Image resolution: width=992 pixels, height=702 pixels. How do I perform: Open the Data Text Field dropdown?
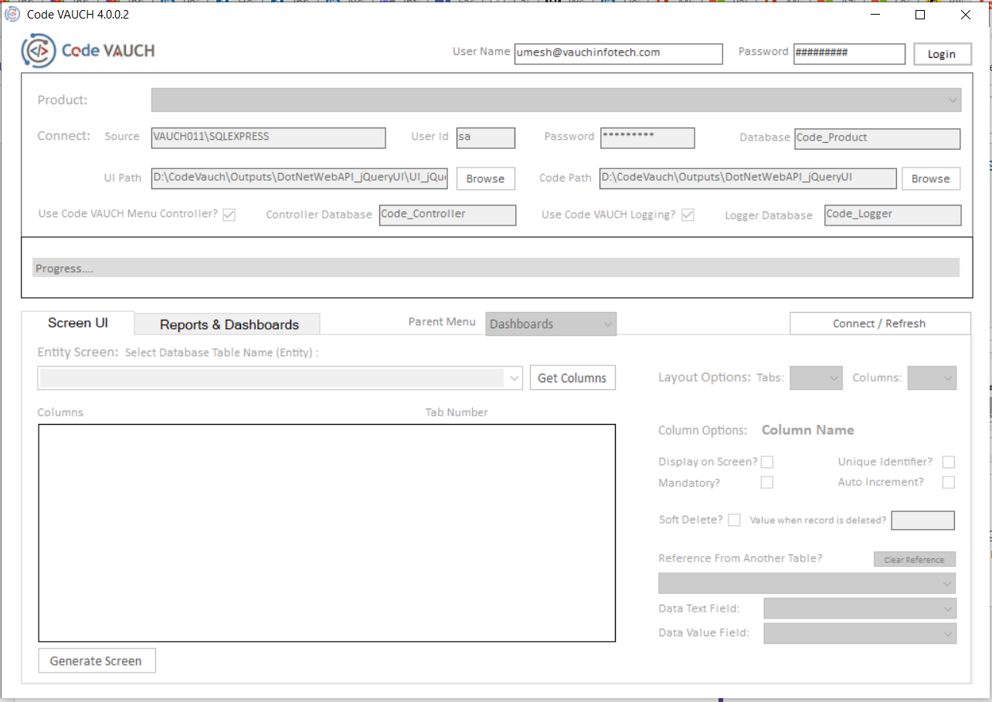coord(860,609)
